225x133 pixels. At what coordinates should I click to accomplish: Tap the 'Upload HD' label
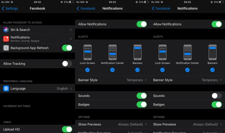12,129
